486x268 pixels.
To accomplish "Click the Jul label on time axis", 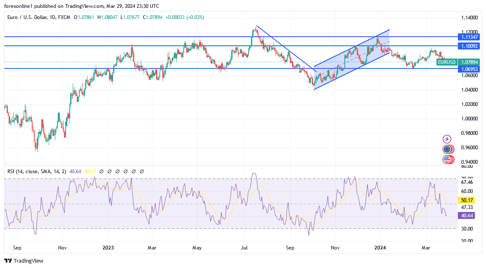I will pos(244,247).
